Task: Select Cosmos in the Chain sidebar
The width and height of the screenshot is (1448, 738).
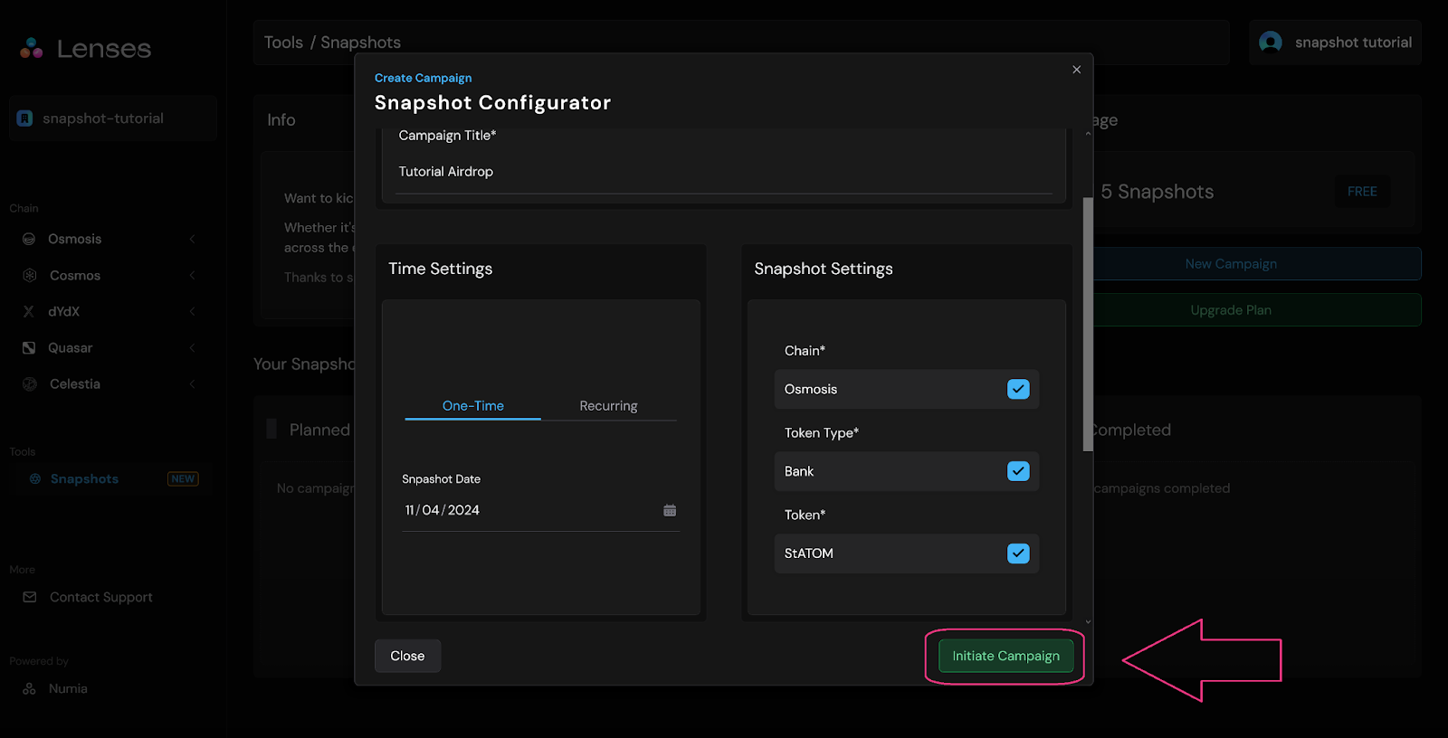Action: tap(75, 275)
